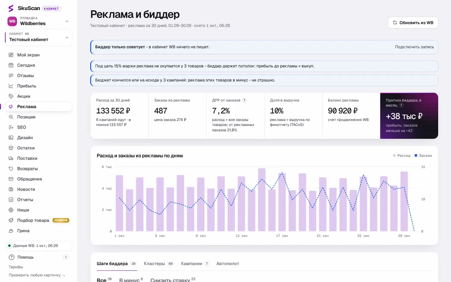Click the chart title Расход и заказы

[x=140, y=156]
